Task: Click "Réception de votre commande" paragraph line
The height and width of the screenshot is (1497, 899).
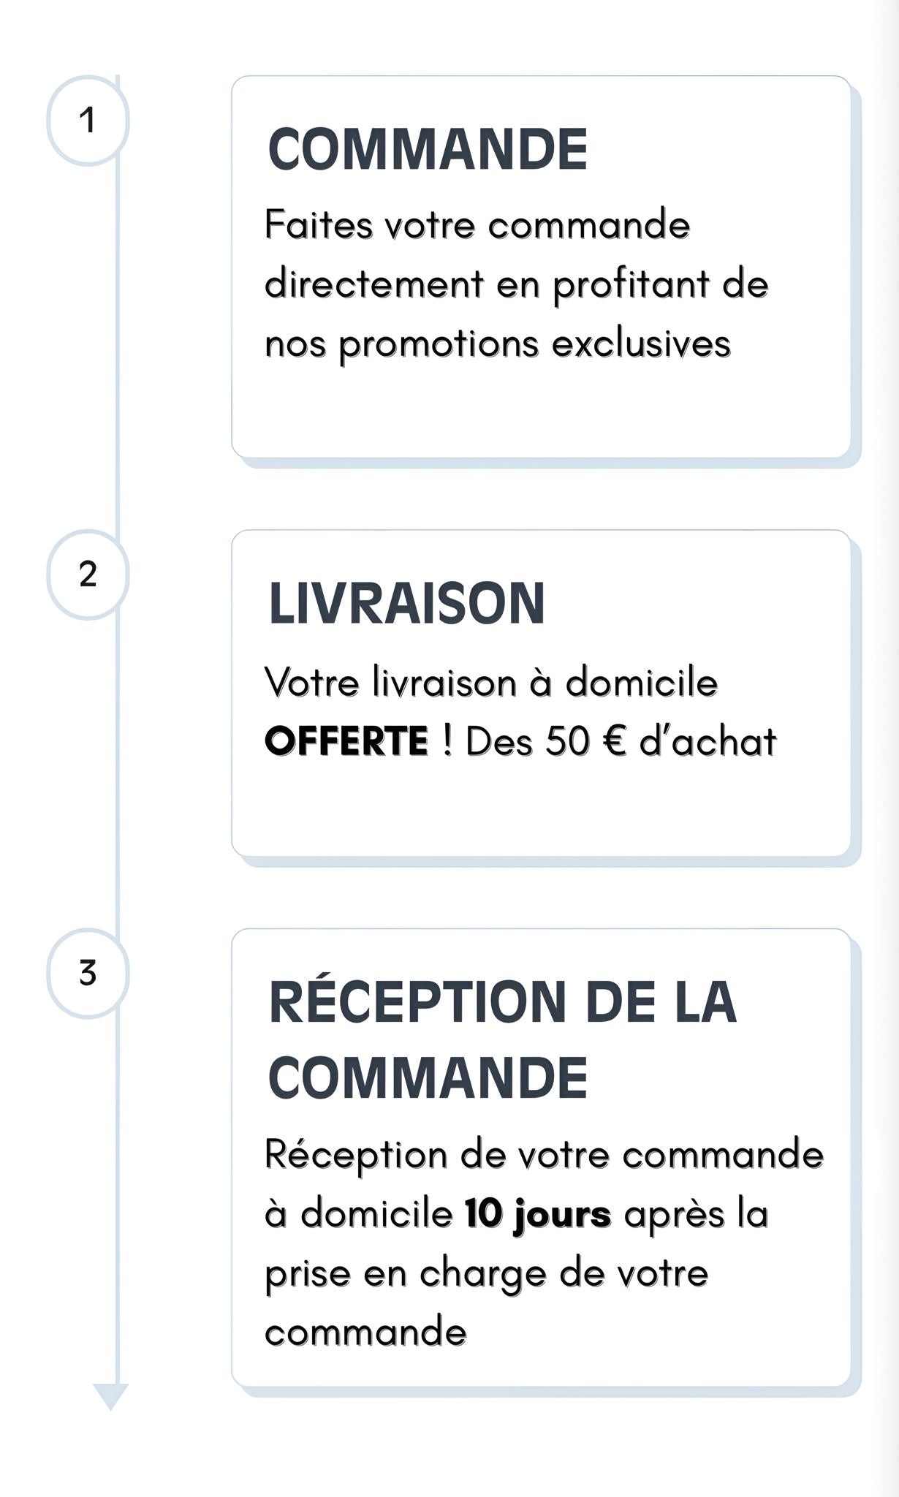Action: pos(544,1155)
